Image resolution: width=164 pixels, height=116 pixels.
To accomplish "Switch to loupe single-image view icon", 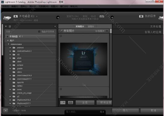I will pos(70,102).
